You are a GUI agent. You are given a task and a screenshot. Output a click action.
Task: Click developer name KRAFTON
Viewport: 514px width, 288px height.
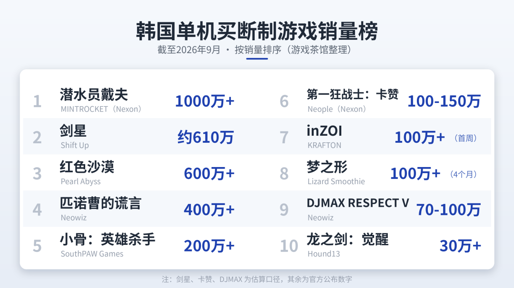325,146
